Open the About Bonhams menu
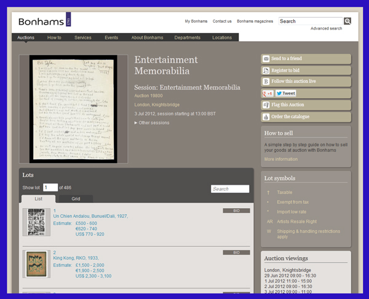369x299 pixels. (x=147, y=37)
